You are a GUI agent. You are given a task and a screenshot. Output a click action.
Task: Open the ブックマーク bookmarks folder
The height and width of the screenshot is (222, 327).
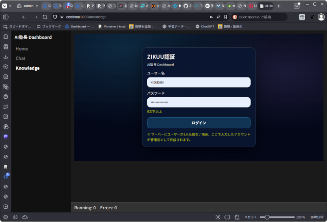pyautogui.click(x=49, y=26)
